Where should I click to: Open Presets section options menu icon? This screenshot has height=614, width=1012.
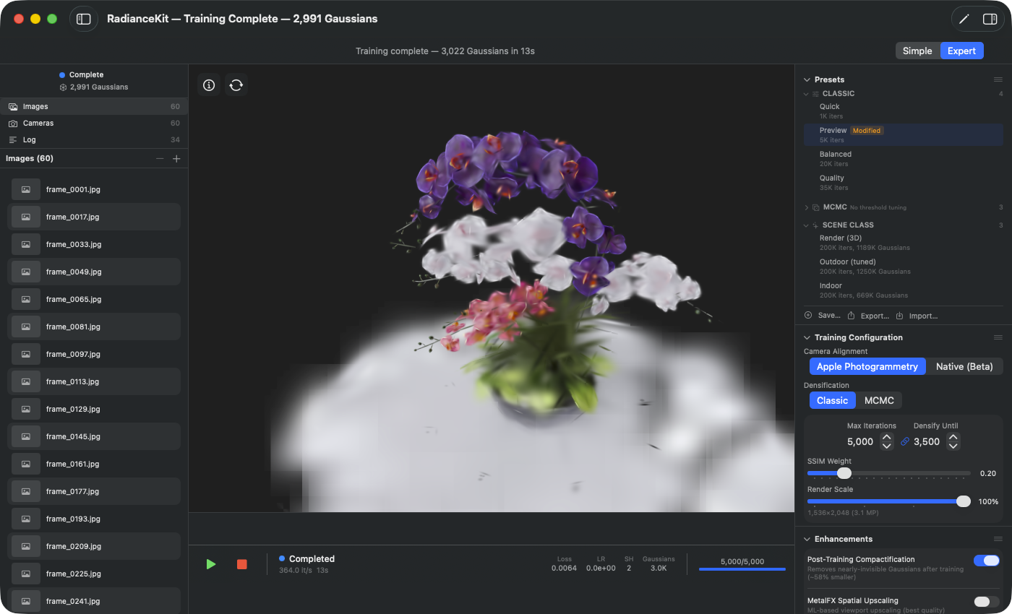[998, 79]
